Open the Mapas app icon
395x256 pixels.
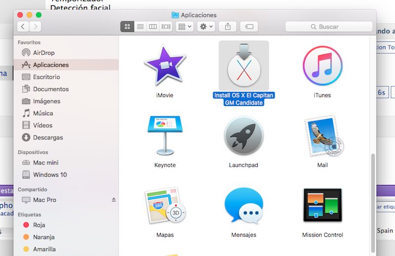coord(165,205)
